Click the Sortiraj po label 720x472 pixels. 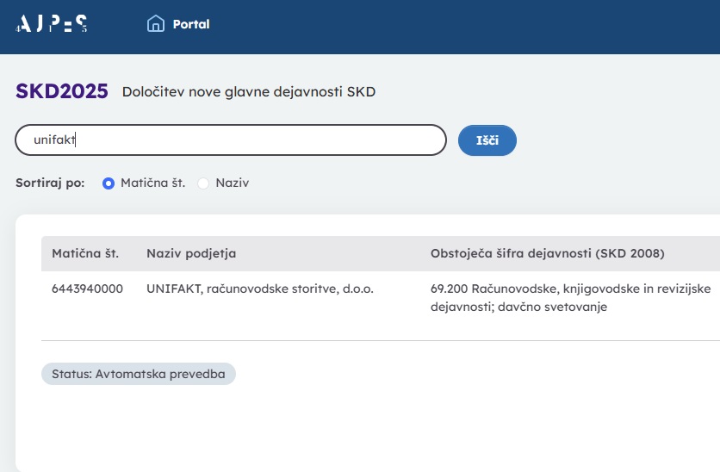click(50, 183)
